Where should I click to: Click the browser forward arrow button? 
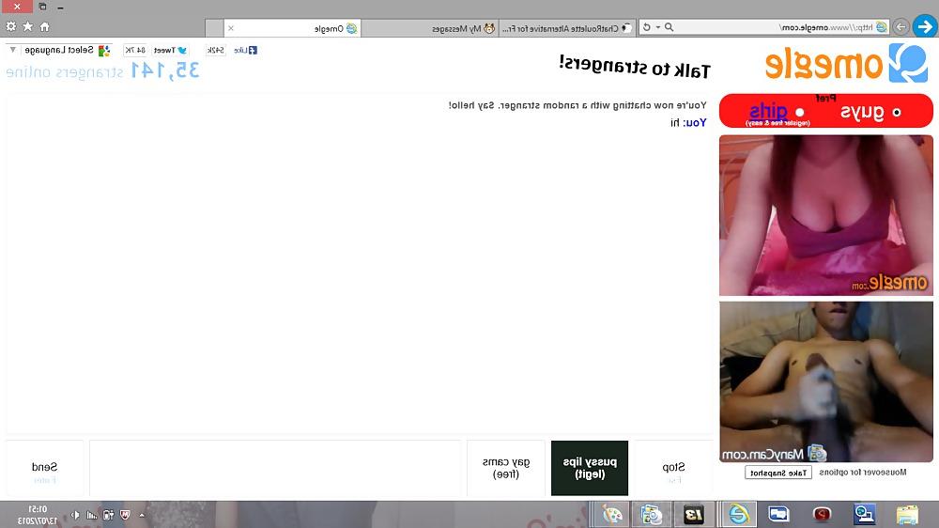click(901, 27)
